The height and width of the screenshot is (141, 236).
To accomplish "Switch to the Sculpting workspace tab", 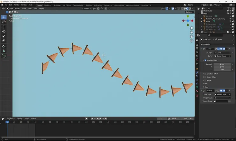I will [x=57, y=5].
